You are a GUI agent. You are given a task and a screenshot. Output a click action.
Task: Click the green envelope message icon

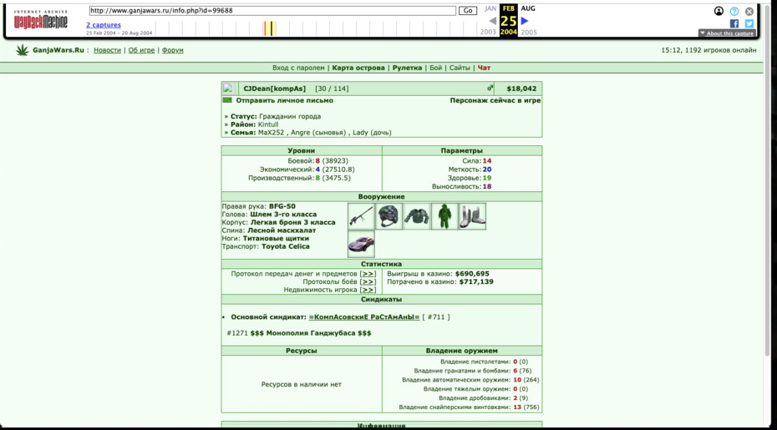[x=227, y=100]
